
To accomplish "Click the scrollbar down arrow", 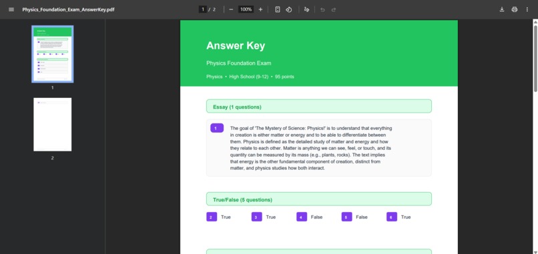I will (535, 252).
